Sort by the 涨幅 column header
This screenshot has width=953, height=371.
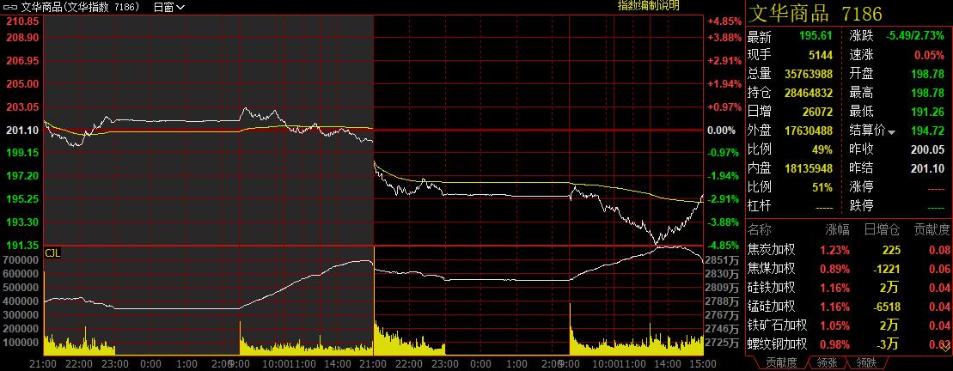[837, 229]
